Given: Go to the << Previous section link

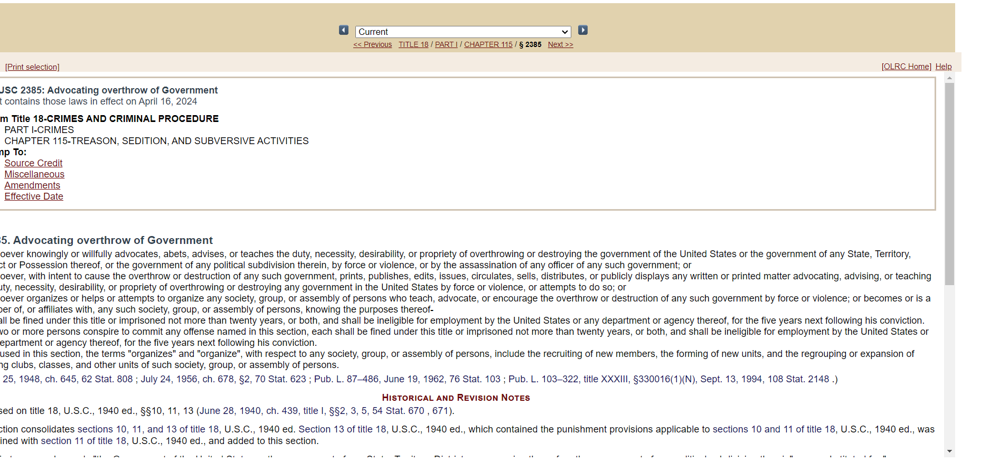Looking at the screenshot, I should tap(373, 45).
